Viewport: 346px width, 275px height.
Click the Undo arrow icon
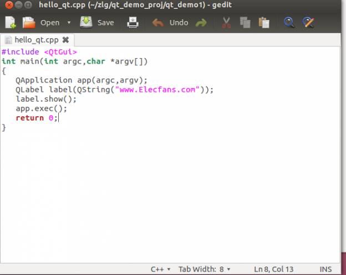[x=158, y=23]
